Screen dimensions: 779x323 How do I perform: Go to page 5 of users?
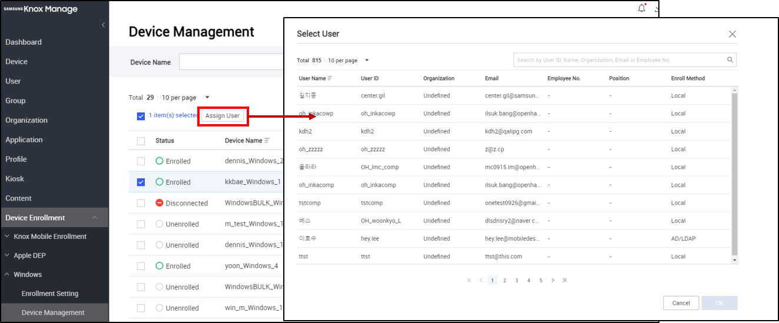click(541, 280)
